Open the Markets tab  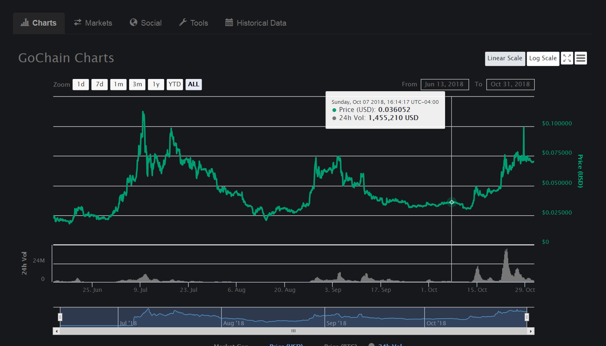(93, 23)
